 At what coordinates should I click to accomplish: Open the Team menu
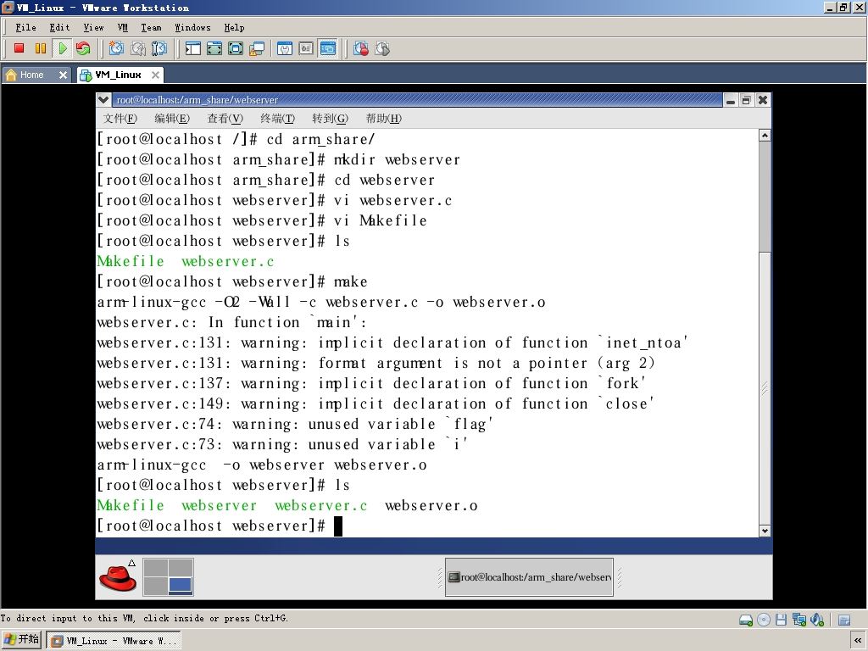pyautogui.click(x=151, y=27)
